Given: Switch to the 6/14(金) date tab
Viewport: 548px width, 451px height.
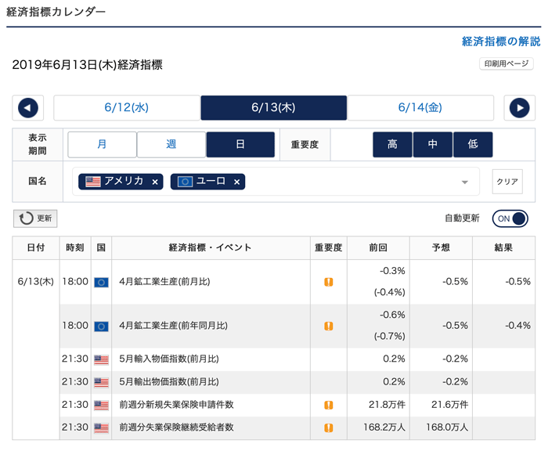Looking at the screenshot, I should (x=420, y=108).
